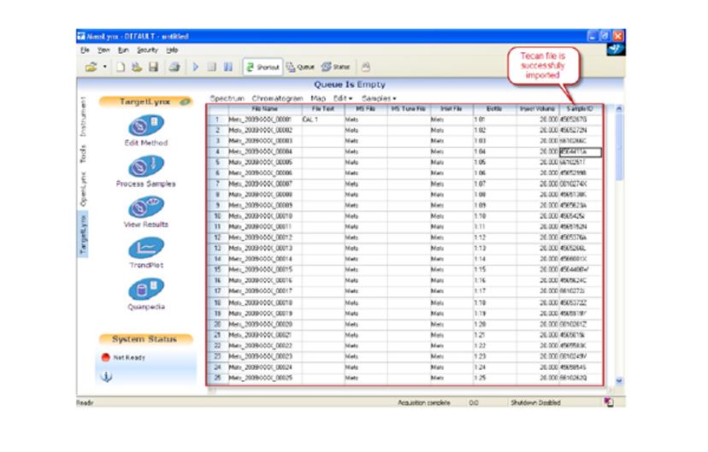The height and width of the screenshot is (452, 708).
Task: Select the TargetLynx sidebar tab
Action: click(x=83, y=235)
